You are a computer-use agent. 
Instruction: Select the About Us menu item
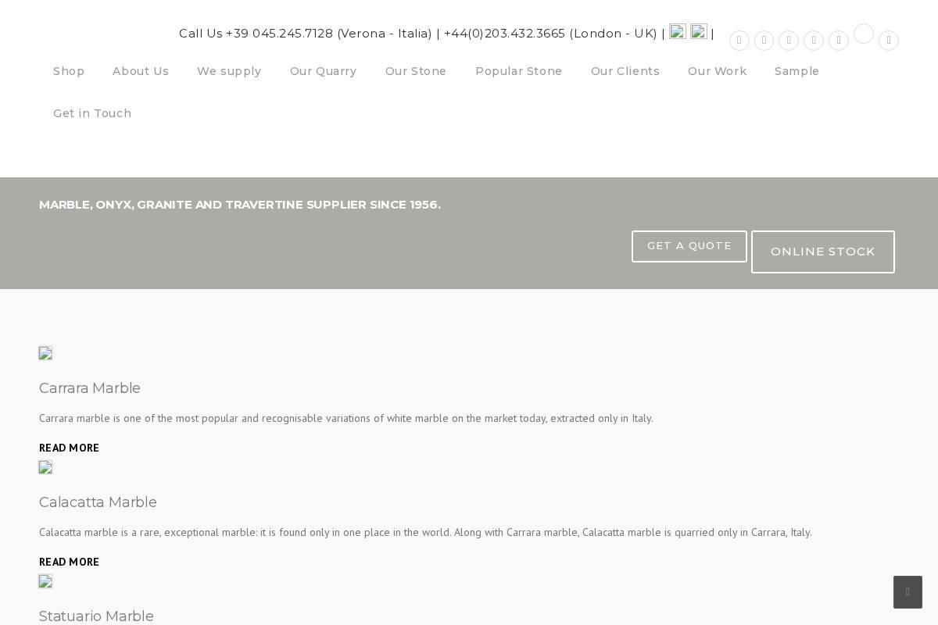141,71
